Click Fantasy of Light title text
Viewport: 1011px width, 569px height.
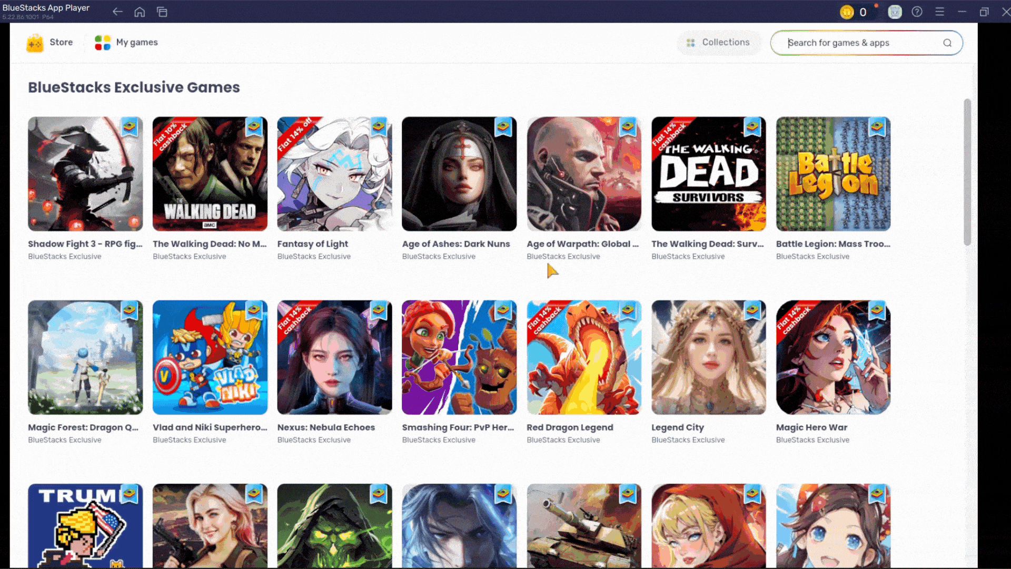click(x=313, y=244)
